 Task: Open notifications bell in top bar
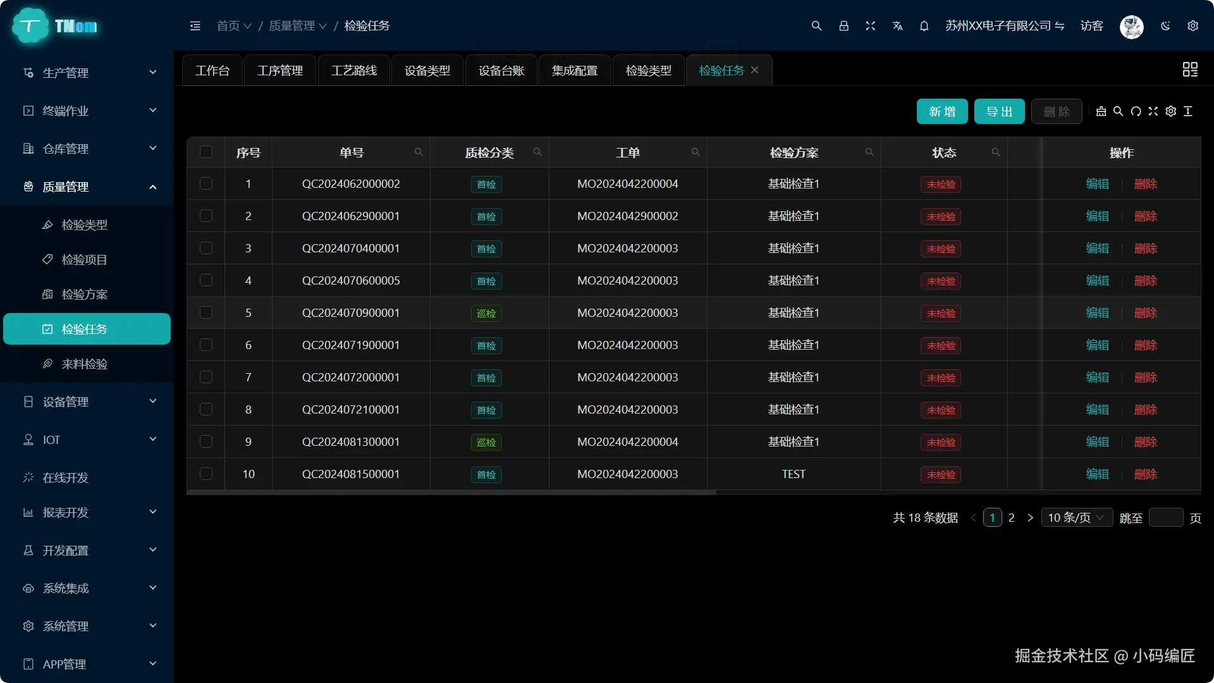click(924, 26)
